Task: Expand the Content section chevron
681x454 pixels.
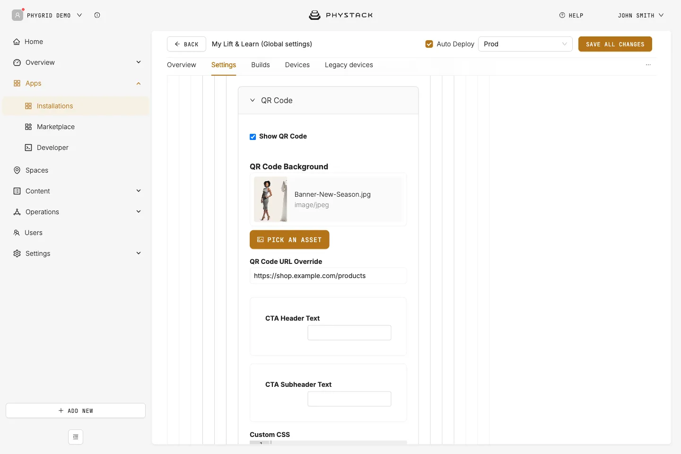Action: point(139,191)
